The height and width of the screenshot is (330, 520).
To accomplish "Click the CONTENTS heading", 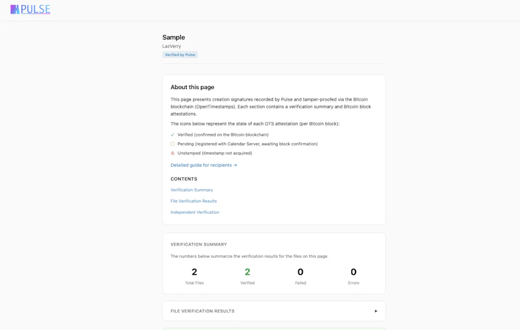I will (184, 179).
